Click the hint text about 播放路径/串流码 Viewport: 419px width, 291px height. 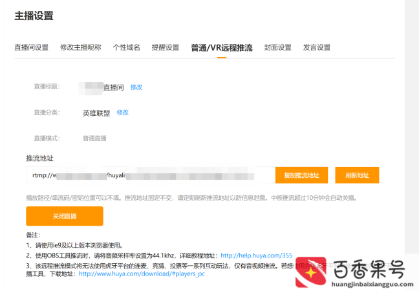(x=191, y=198)
